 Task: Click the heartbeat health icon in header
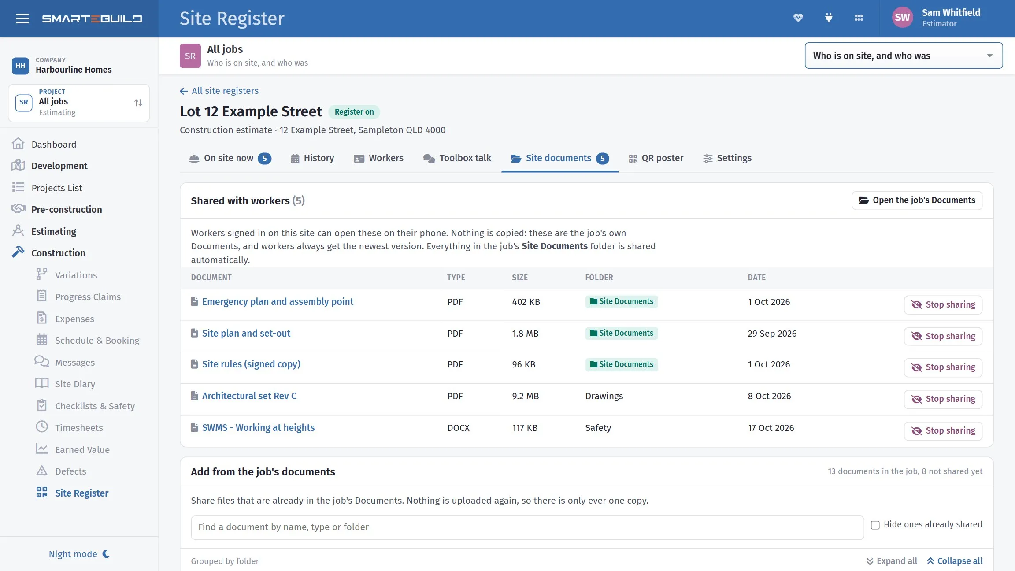(798, 18)
